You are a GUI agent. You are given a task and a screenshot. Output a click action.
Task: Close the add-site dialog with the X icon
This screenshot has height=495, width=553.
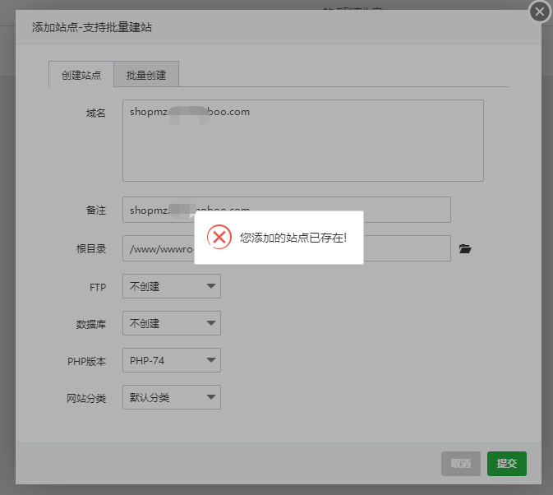pyautogui.click(x=539, y=12)
